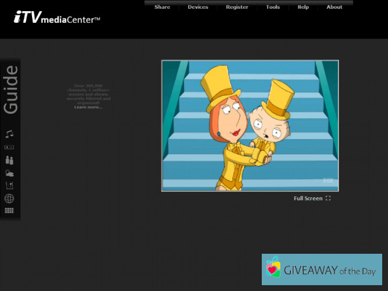The height and width of the screenshot is (291, 388).
Task: Click the grid keypad icon in sidebar
Action: point(9,211)
